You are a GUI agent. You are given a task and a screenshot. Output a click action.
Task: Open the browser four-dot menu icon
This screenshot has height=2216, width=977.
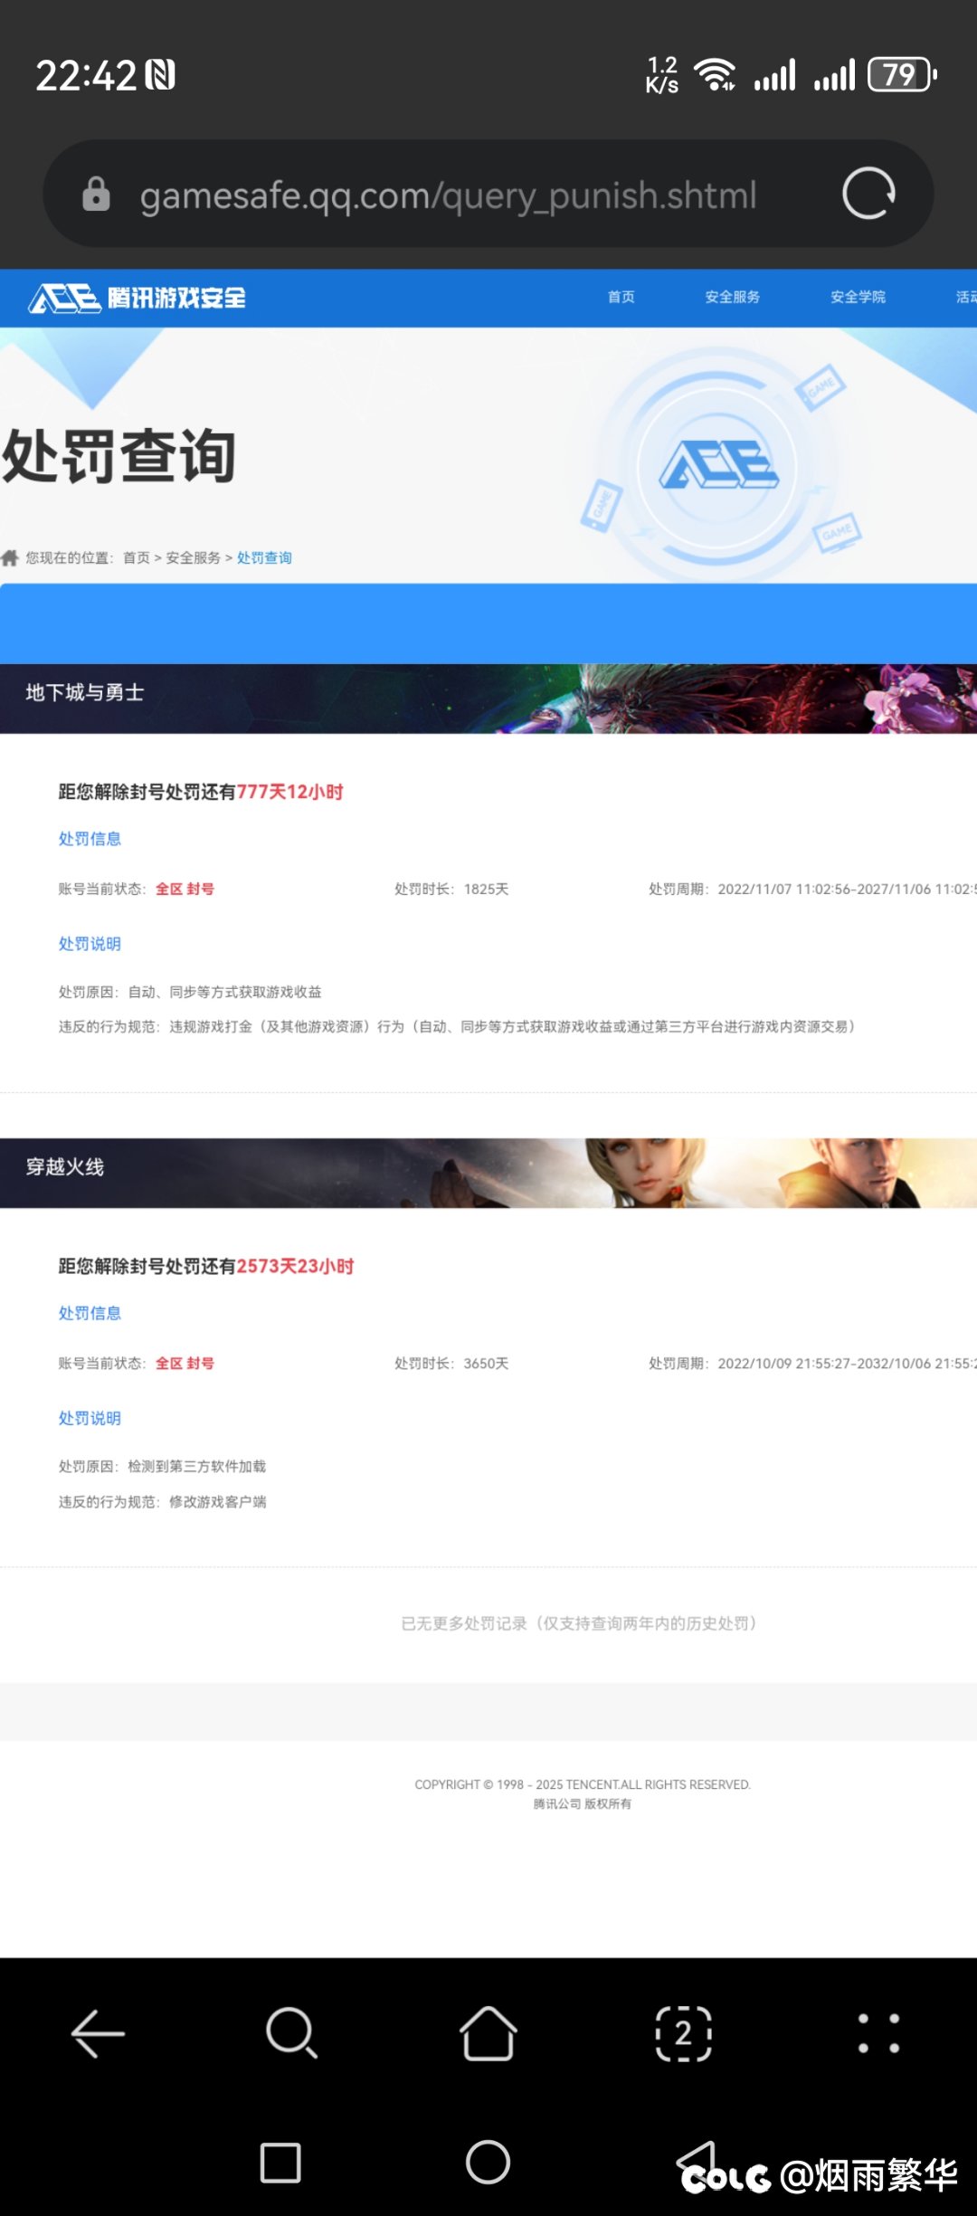tap(878, 2033)
